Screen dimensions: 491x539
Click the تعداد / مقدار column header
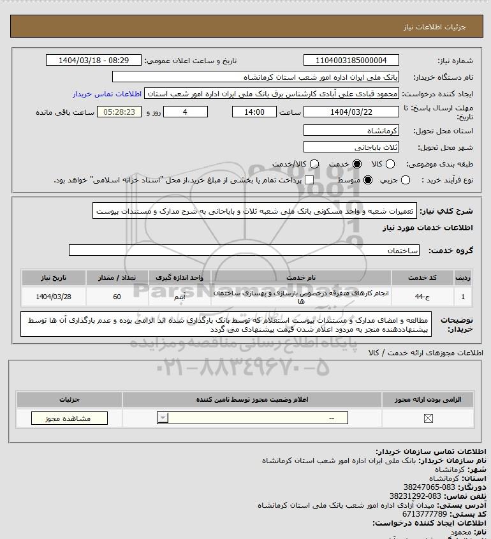tap(117, 277)
